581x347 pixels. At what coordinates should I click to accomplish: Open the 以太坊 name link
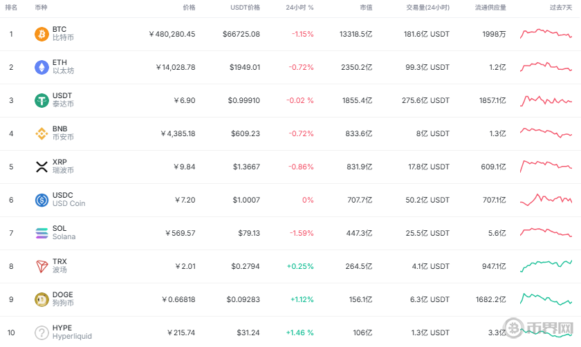(x=63, y=71)
